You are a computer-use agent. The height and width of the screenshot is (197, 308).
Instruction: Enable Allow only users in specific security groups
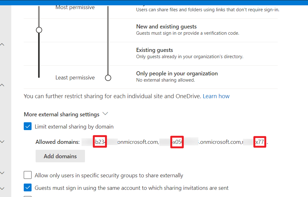(x=28, y=175)
